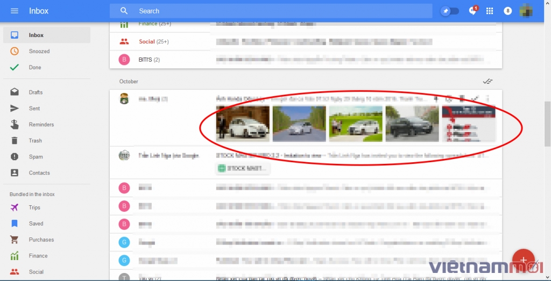Click the Contacts person icon
The image size is (551, 281).
pyautogui.click(x=15, y=173)
